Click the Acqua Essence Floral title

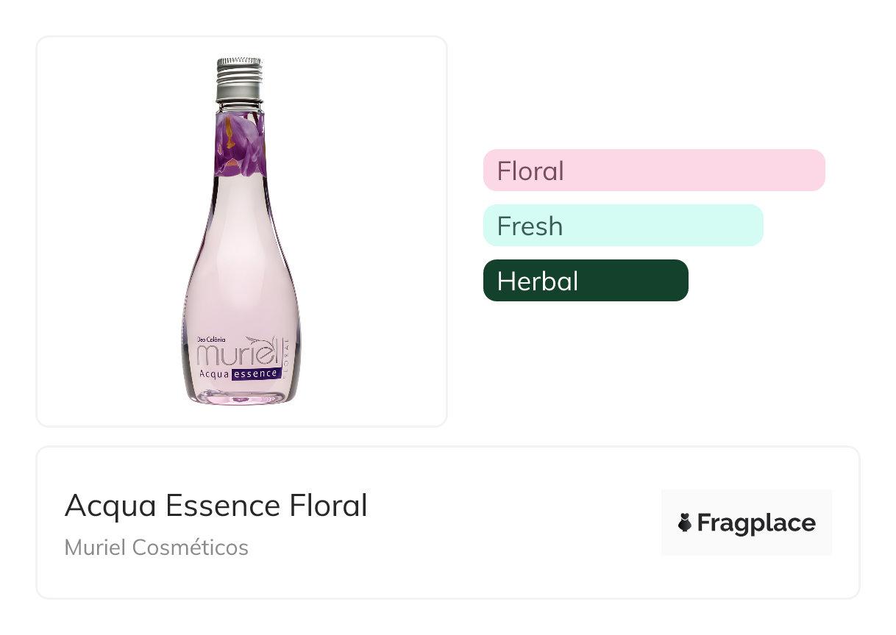(216, 506)
